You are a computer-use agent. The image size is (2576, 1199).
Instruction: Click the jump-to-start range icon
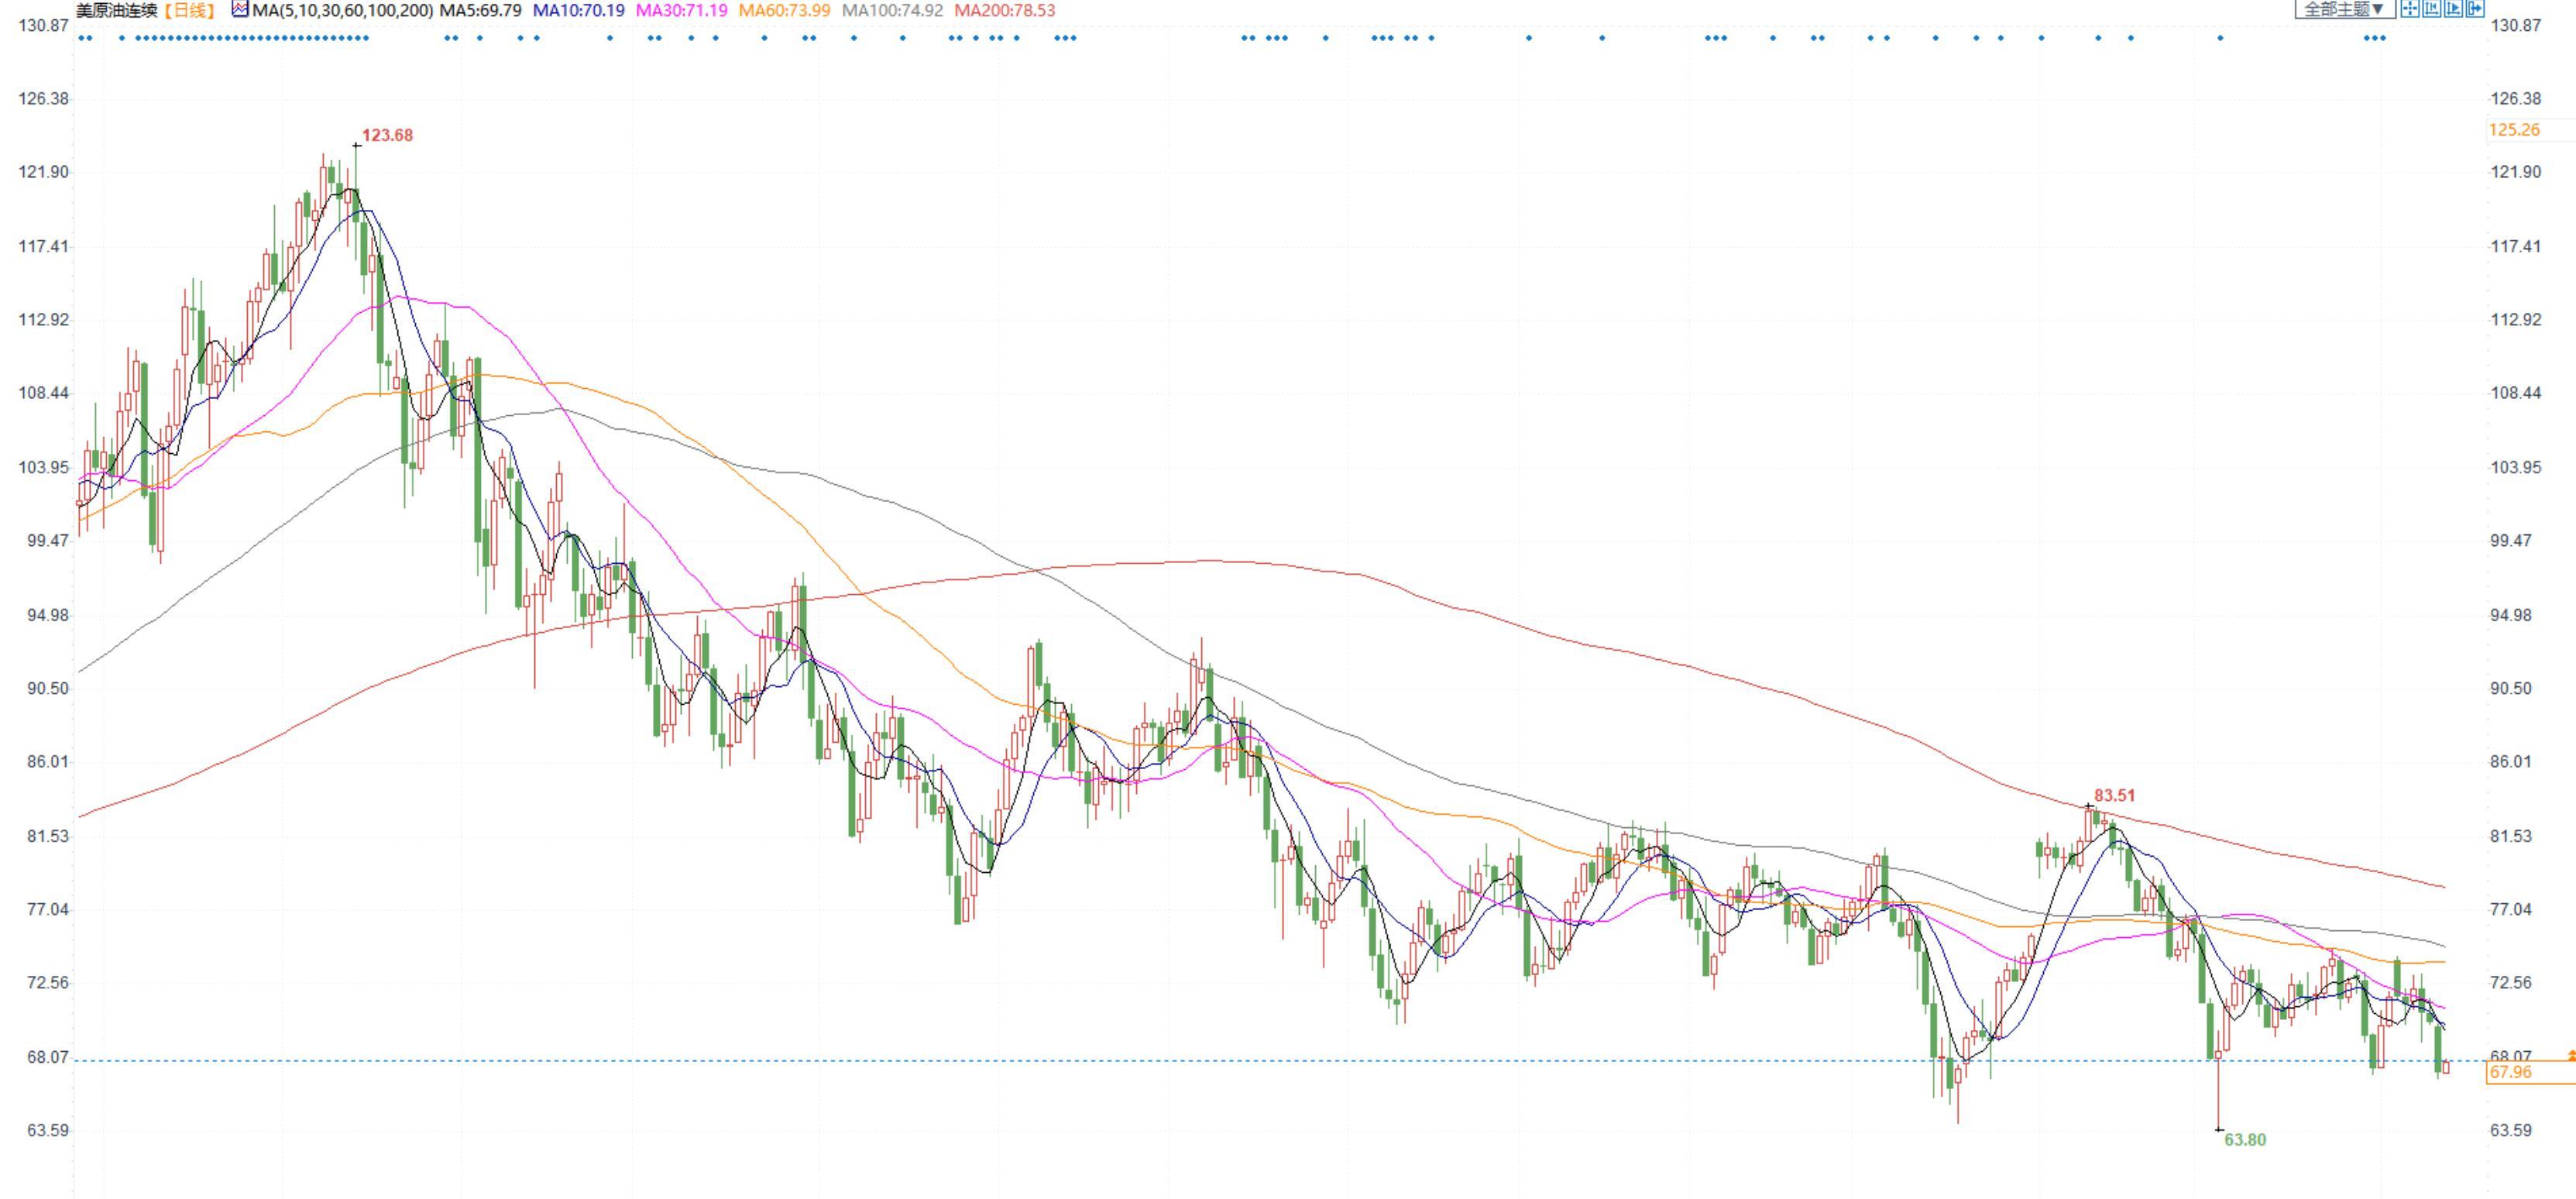coord(2432,8)
